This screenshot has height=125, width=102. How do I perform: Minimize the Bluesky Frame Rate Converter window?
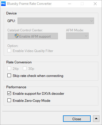click(70, 4)
